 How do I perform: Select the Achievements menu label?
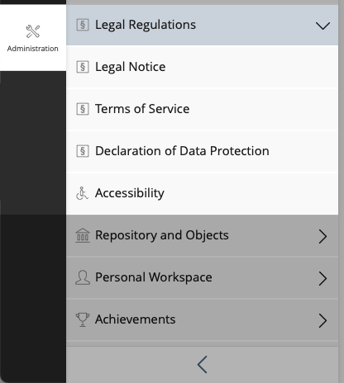[135, 319]
